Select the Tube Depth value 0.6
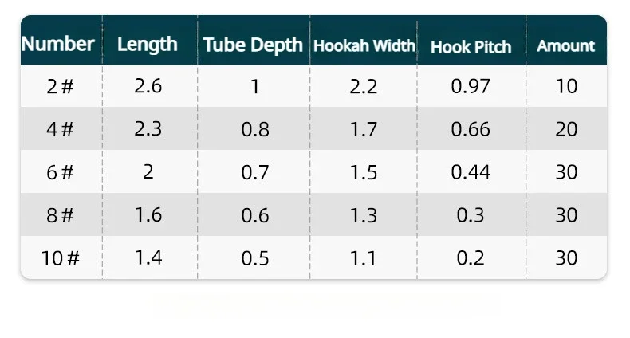Screen dimensions: 630x338 click(254, 215)
